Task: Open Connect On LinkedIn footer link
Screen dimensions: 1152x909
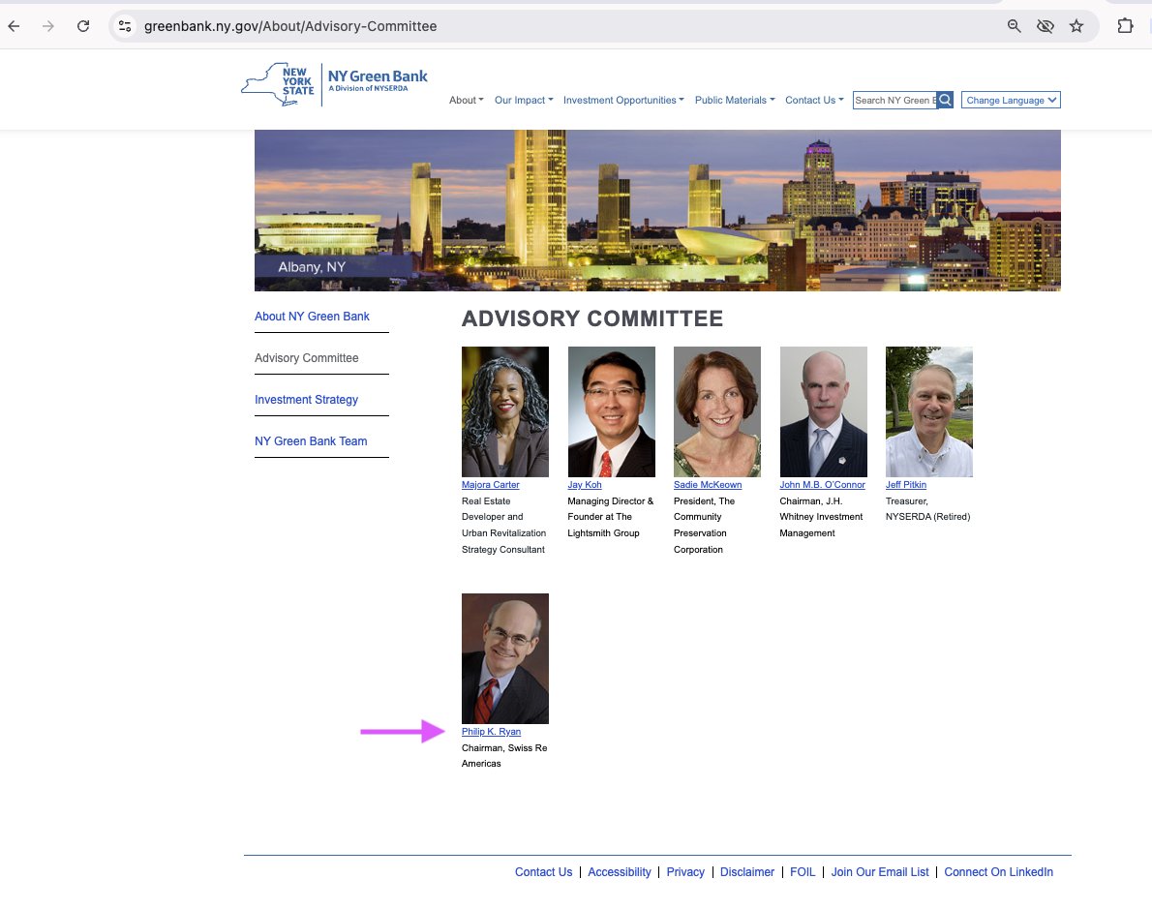Action: 998,872
